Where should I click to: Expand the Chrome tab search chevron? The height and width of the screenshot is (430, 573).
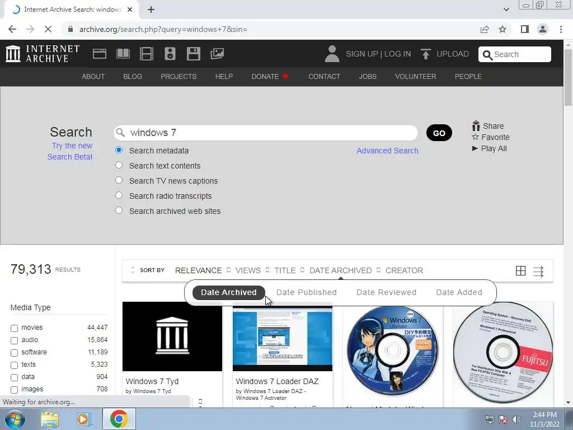(x=506, y=10)
